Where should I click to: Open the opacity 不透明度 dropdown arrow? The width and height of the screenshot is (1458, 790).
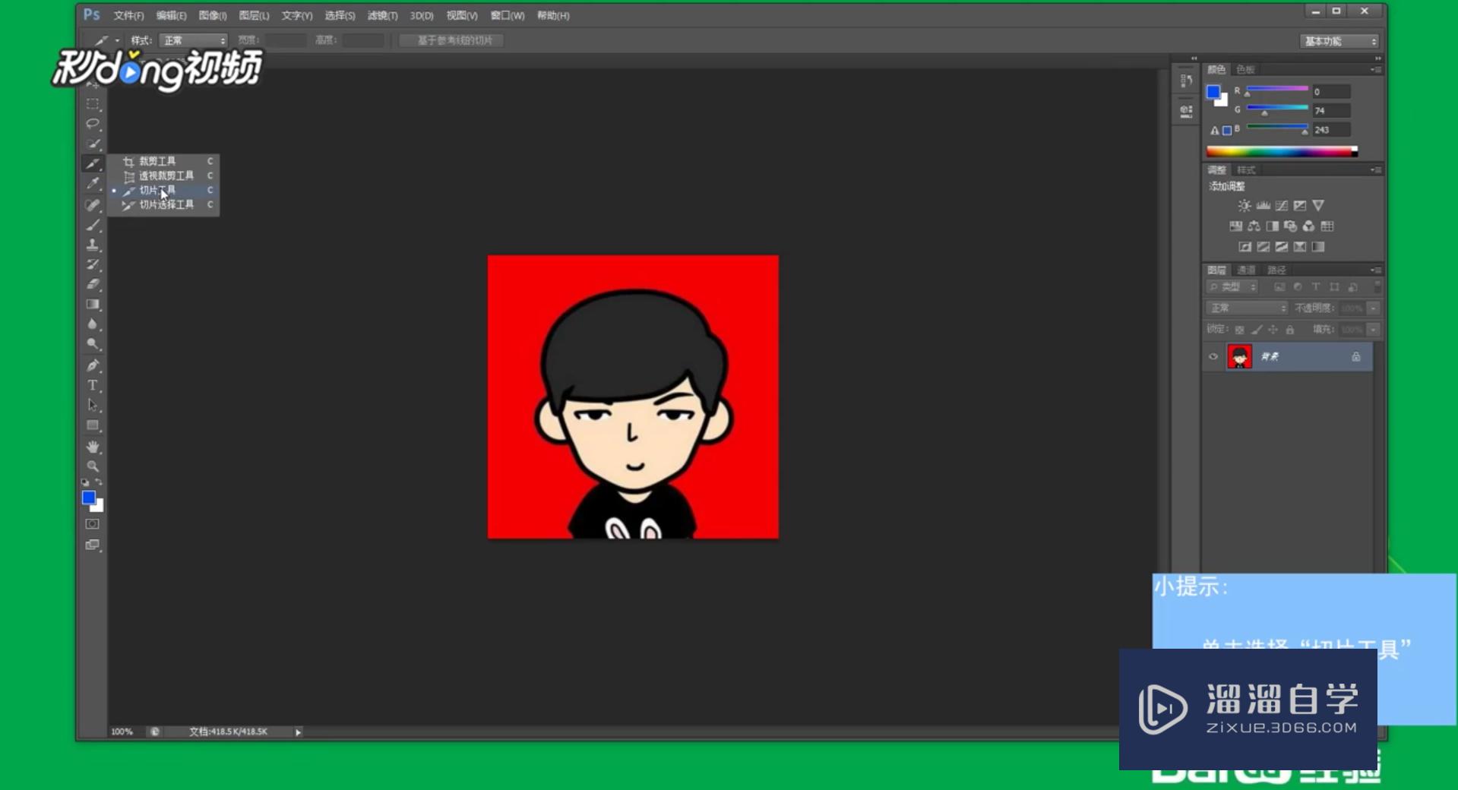(x=1373, y=308)
